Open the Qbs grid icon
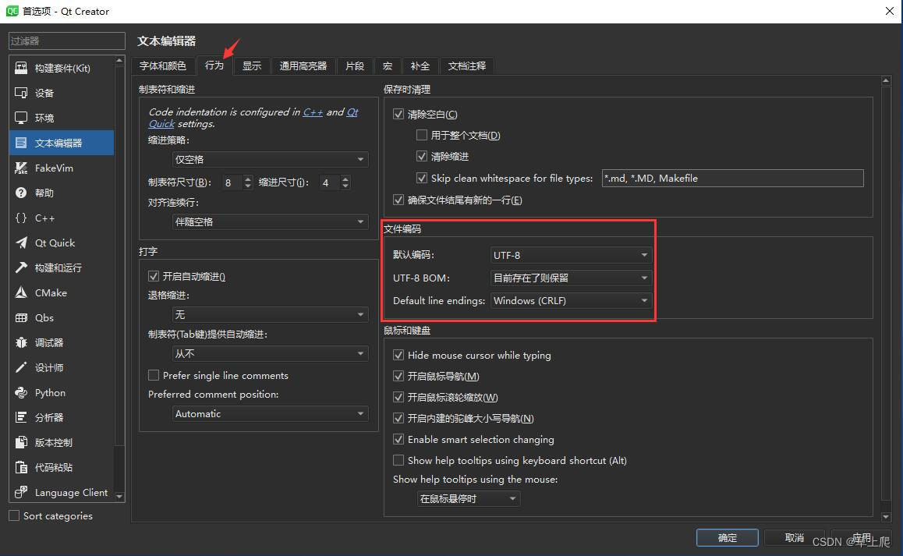The width and height of the screenshot is (903, 556). click(x=21, y=317)
